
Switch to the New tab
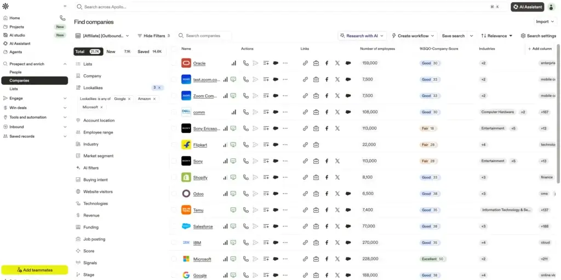pos(118,51)
